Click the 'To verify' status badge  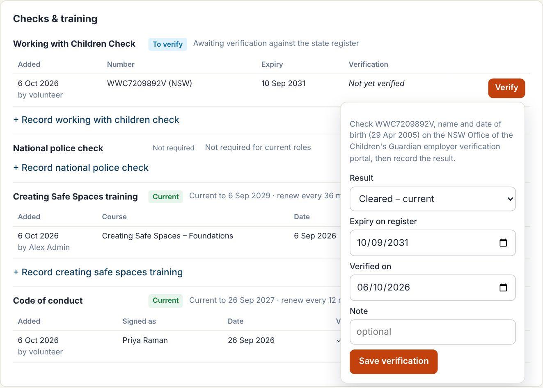click(167, 44)
